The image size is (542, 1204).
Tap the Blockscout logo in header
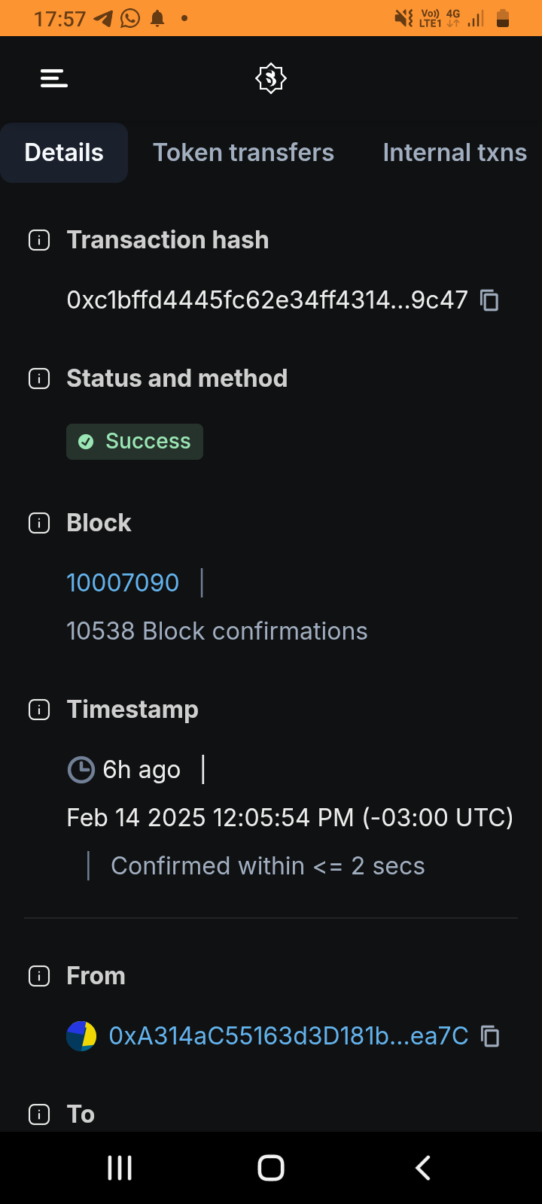click(x=271, y=78)
